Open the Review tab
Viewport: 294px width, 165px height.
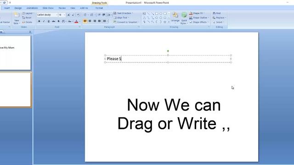coord(62,8)
